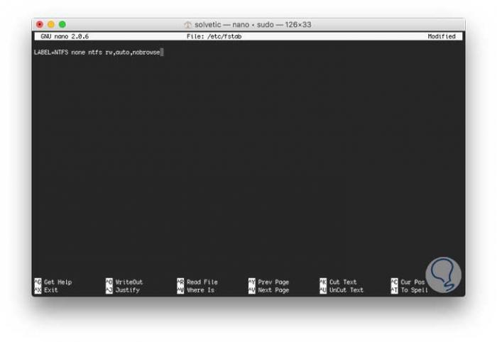Click the '^R Read File' shortcut
Image resolution: width=497 pixels, height=342 pixels.
click(x=197, y=282)
